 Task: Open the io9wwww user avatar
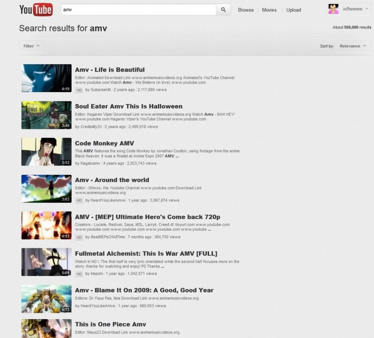pos(333,9)
